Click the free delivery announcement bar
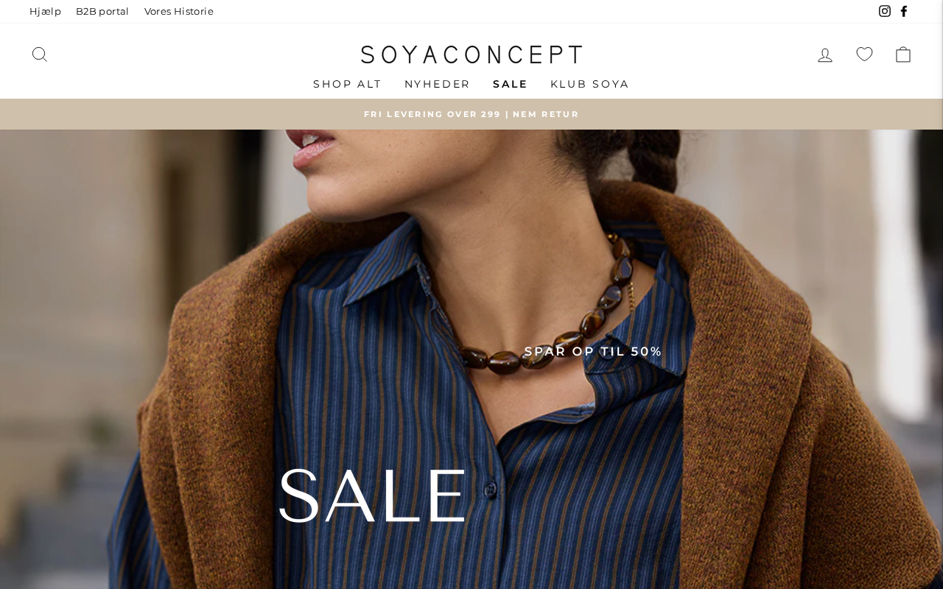Viewport: 943px width, 589px height. (x=471, y=114)
